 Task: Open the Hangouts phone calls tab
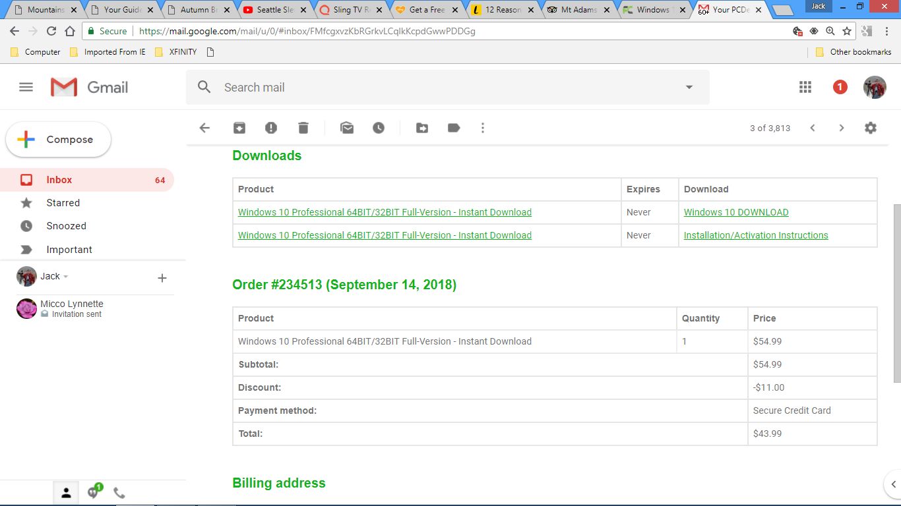(x=119, y=492)
